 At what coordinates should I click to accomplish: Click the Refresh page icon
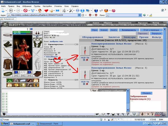pyautogui.click(x=32, y=11)
